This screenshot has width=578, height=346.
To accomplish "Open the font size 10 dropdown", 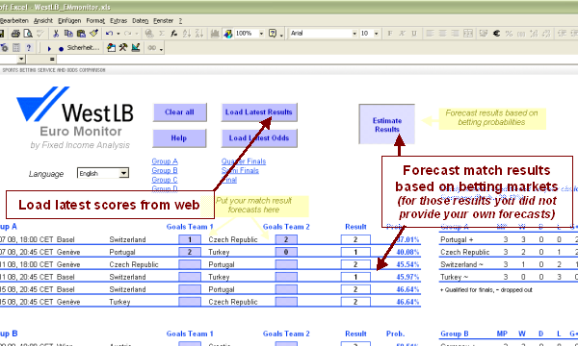I will [x=377, y=34].
